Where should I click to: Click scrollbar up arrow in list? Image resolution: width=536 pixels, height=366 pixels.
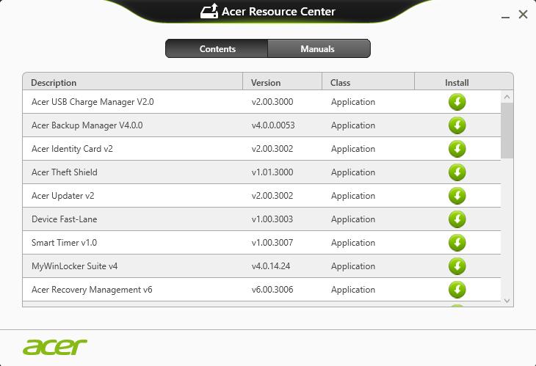507,97
